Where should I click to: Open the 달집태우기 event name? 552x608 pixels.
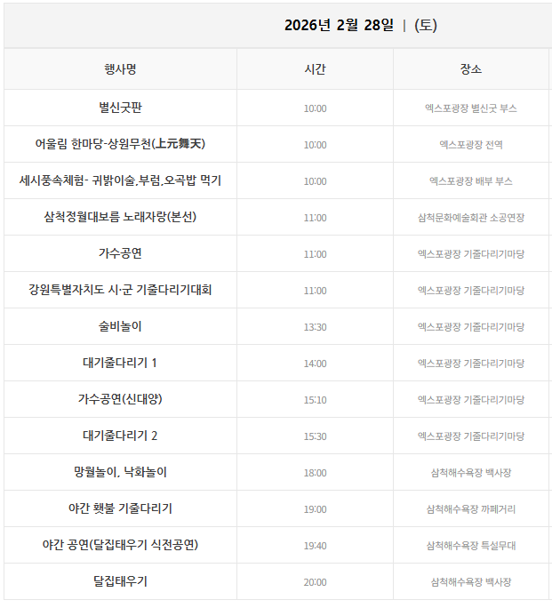pyautogui.click(x=120, y=581)
